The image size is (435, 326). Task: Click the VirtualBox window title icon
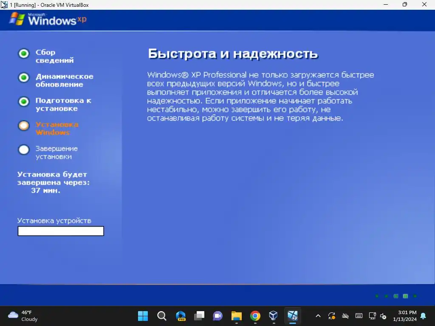coord(4,5)
